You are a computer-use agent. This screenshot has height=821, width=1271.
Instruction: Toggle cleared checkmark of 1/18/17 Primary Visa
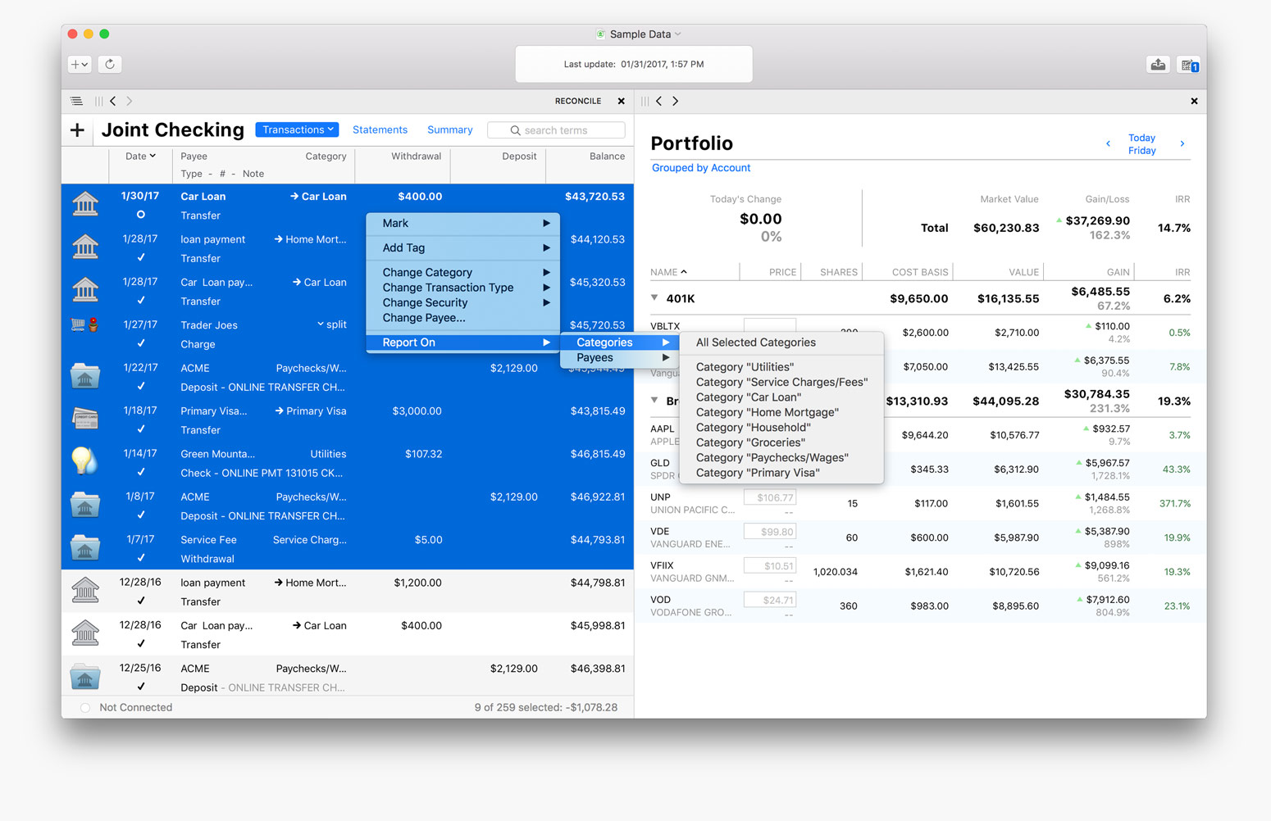(x=140, y=429)
